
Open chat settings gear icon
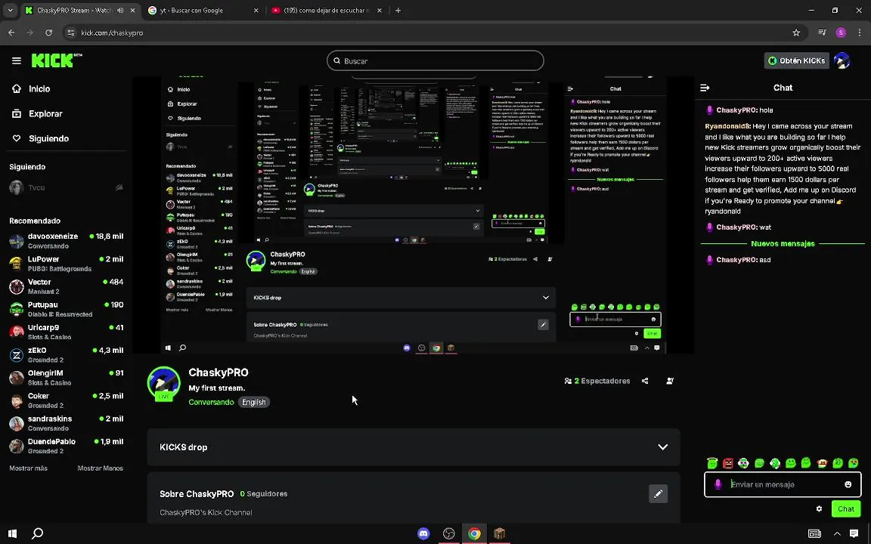[x=819, y=508]
